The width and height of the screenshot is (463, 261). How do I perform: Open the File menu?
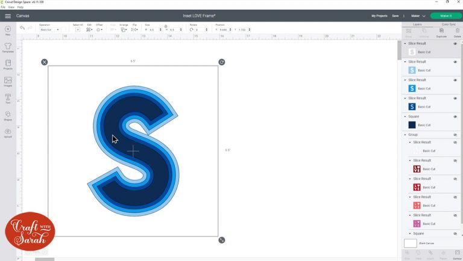tap(3, 7)
